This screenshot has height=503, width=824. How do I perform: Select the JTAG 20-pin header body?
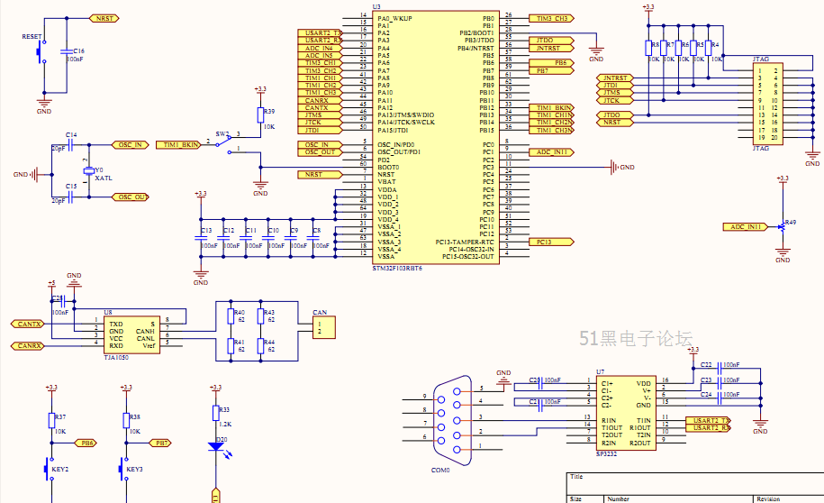point(768,105)
